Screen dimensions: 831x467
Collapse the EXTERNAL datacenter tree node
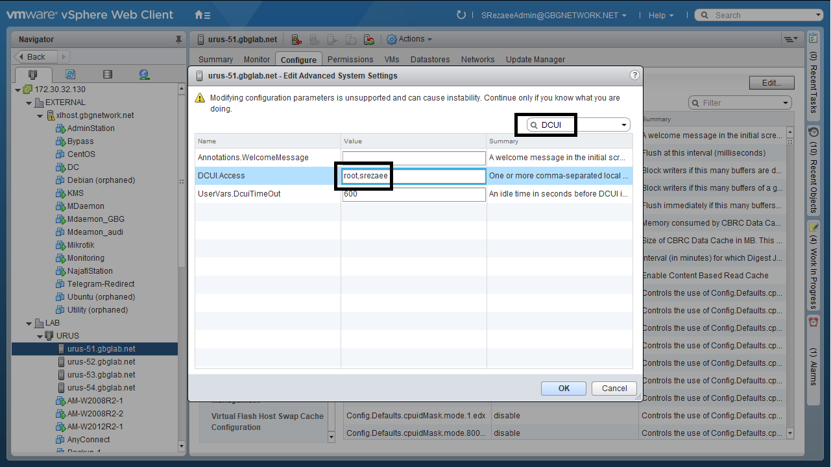coord(29,102)
